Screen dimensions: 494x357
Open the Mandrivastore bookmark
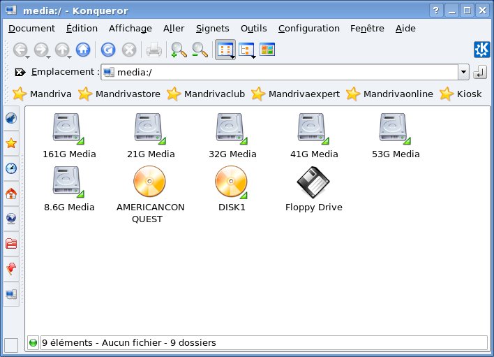point(119,94)
